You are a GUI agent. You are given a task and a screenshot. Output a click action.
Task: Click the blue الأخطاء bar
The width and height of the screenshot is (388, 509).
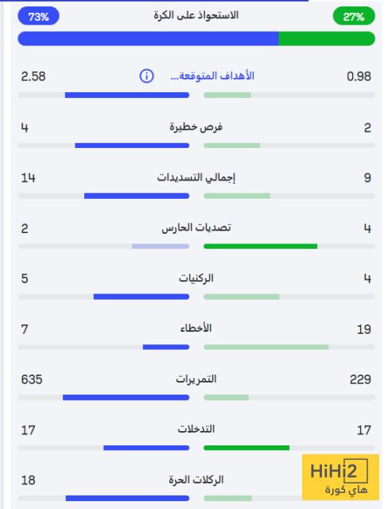tap(166, 347)
